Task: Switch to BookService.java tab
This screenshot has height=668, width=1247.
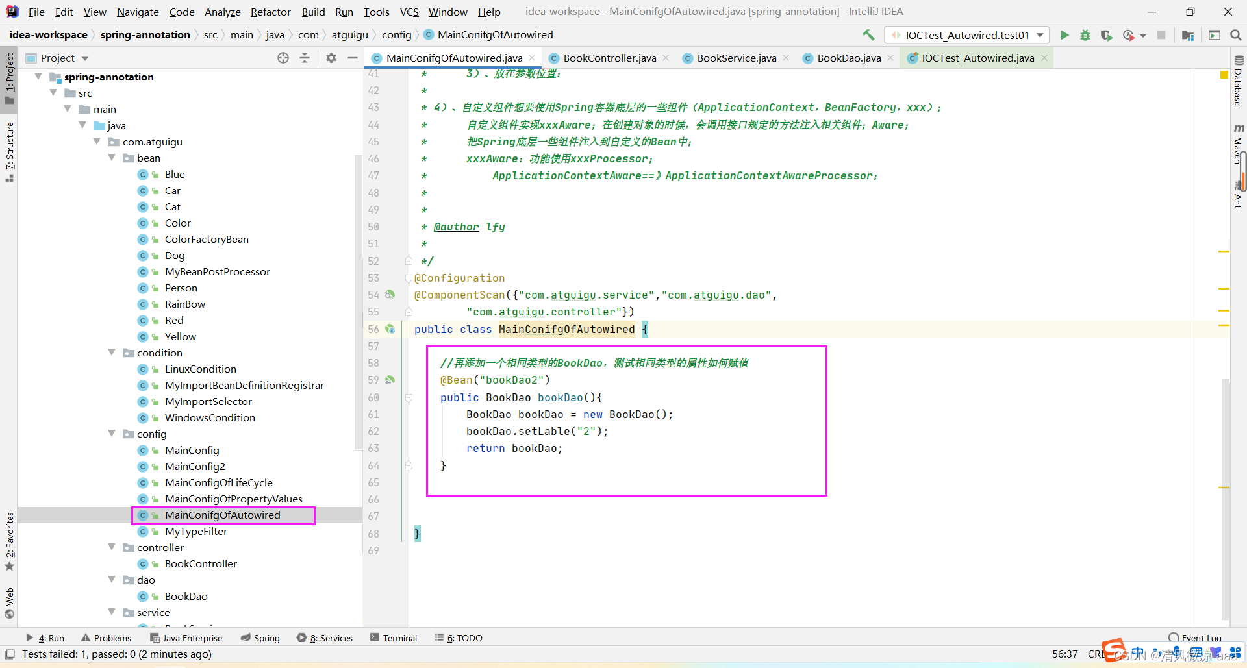Action: [737, 58]
